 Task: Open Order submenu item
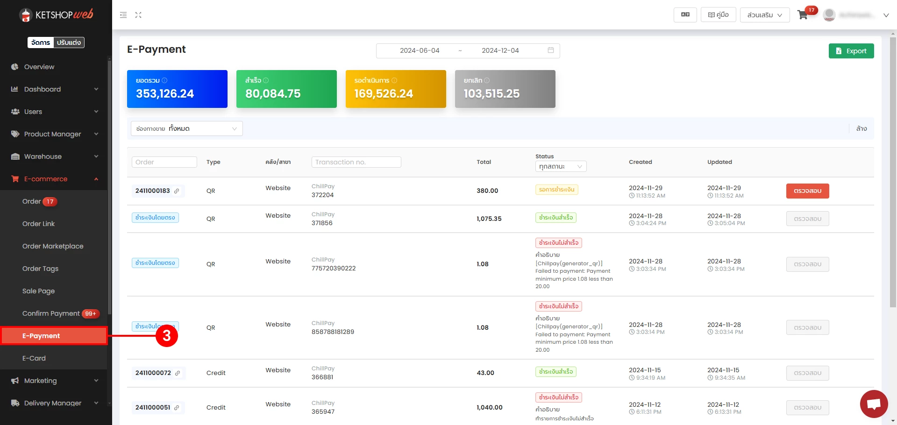point(54,201)
